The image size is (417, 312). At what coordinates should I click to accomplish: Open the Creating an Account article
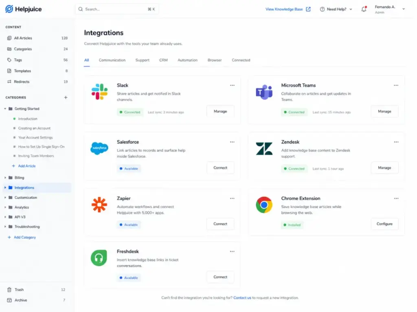34,128
